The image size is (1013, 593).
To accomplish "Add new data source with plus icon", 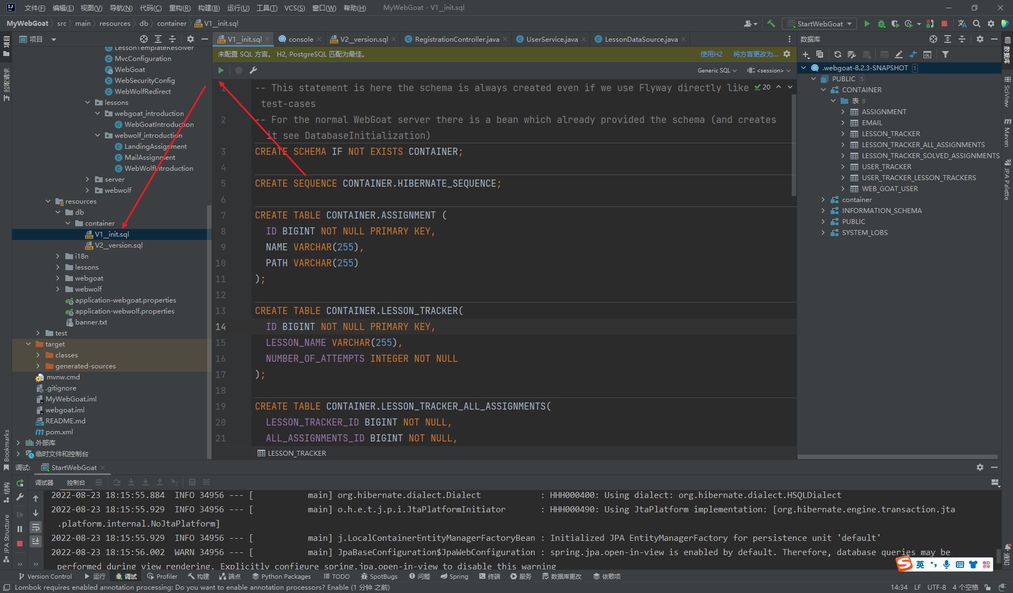I will (806, 54).
